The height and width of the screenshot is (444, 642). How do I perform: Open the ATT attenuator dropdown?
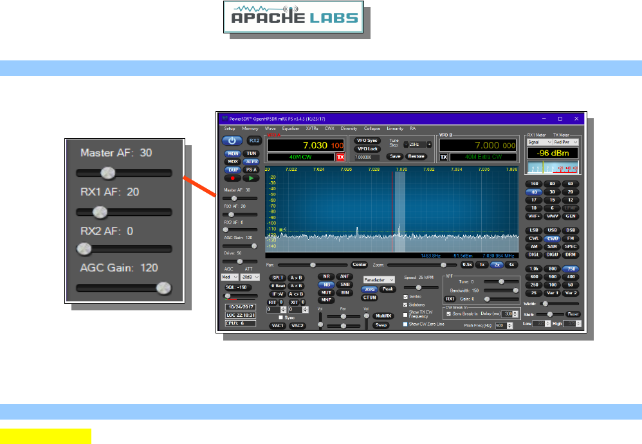[x=250, y=277]
